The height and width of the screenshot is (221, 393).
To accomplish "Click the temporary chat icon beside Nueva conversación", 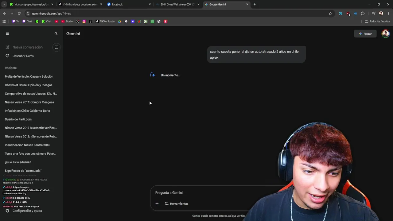I will 56,47.
